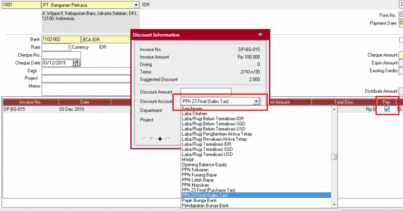Choose Pendapatan Bunga Bank in the list
This screenshot has height=211, width=403.
click(x=205, y=206)
